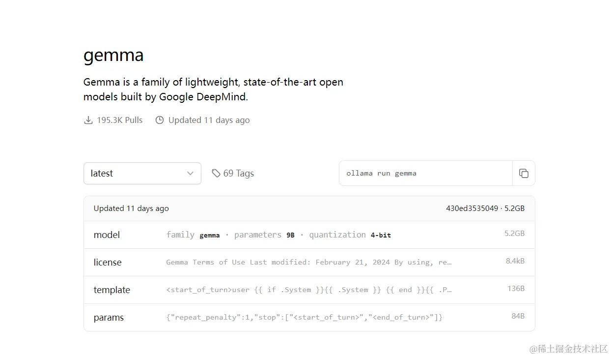Click the Gemma description paragraph
611x357 pixels.
point(213,89)
